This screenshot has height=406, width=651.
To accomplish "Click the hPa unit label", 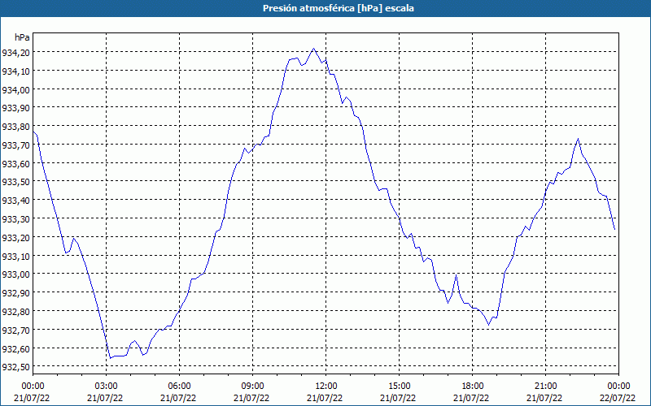I will [22, 37].
